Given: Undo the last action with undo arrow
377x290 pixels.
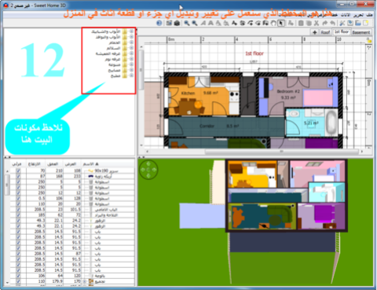Looking at the screenshot, I should tap(332, 24).
